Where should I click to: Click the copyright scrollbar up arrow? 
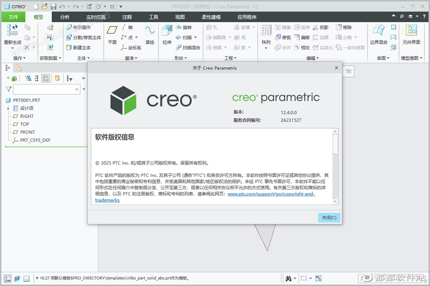pos(335,131)
